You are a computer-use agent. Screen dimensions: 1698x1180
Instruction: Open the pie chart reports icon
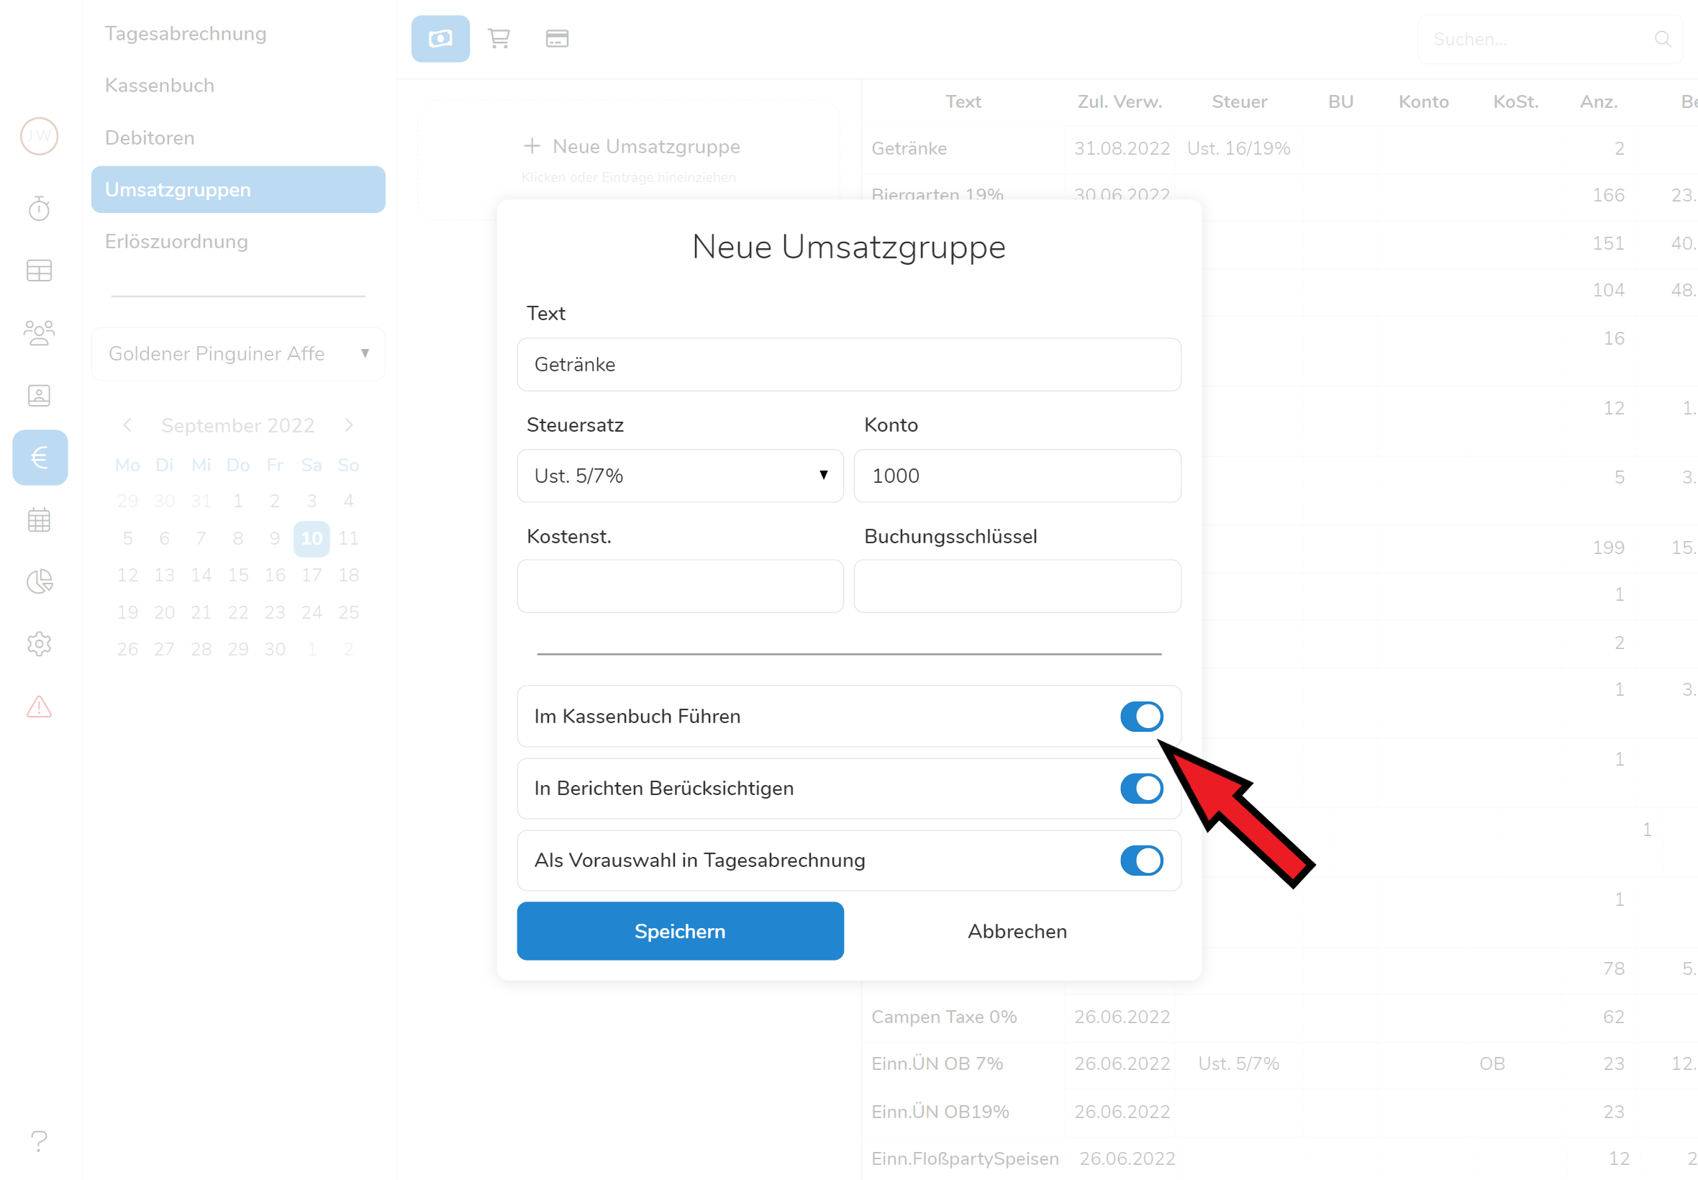39,582
